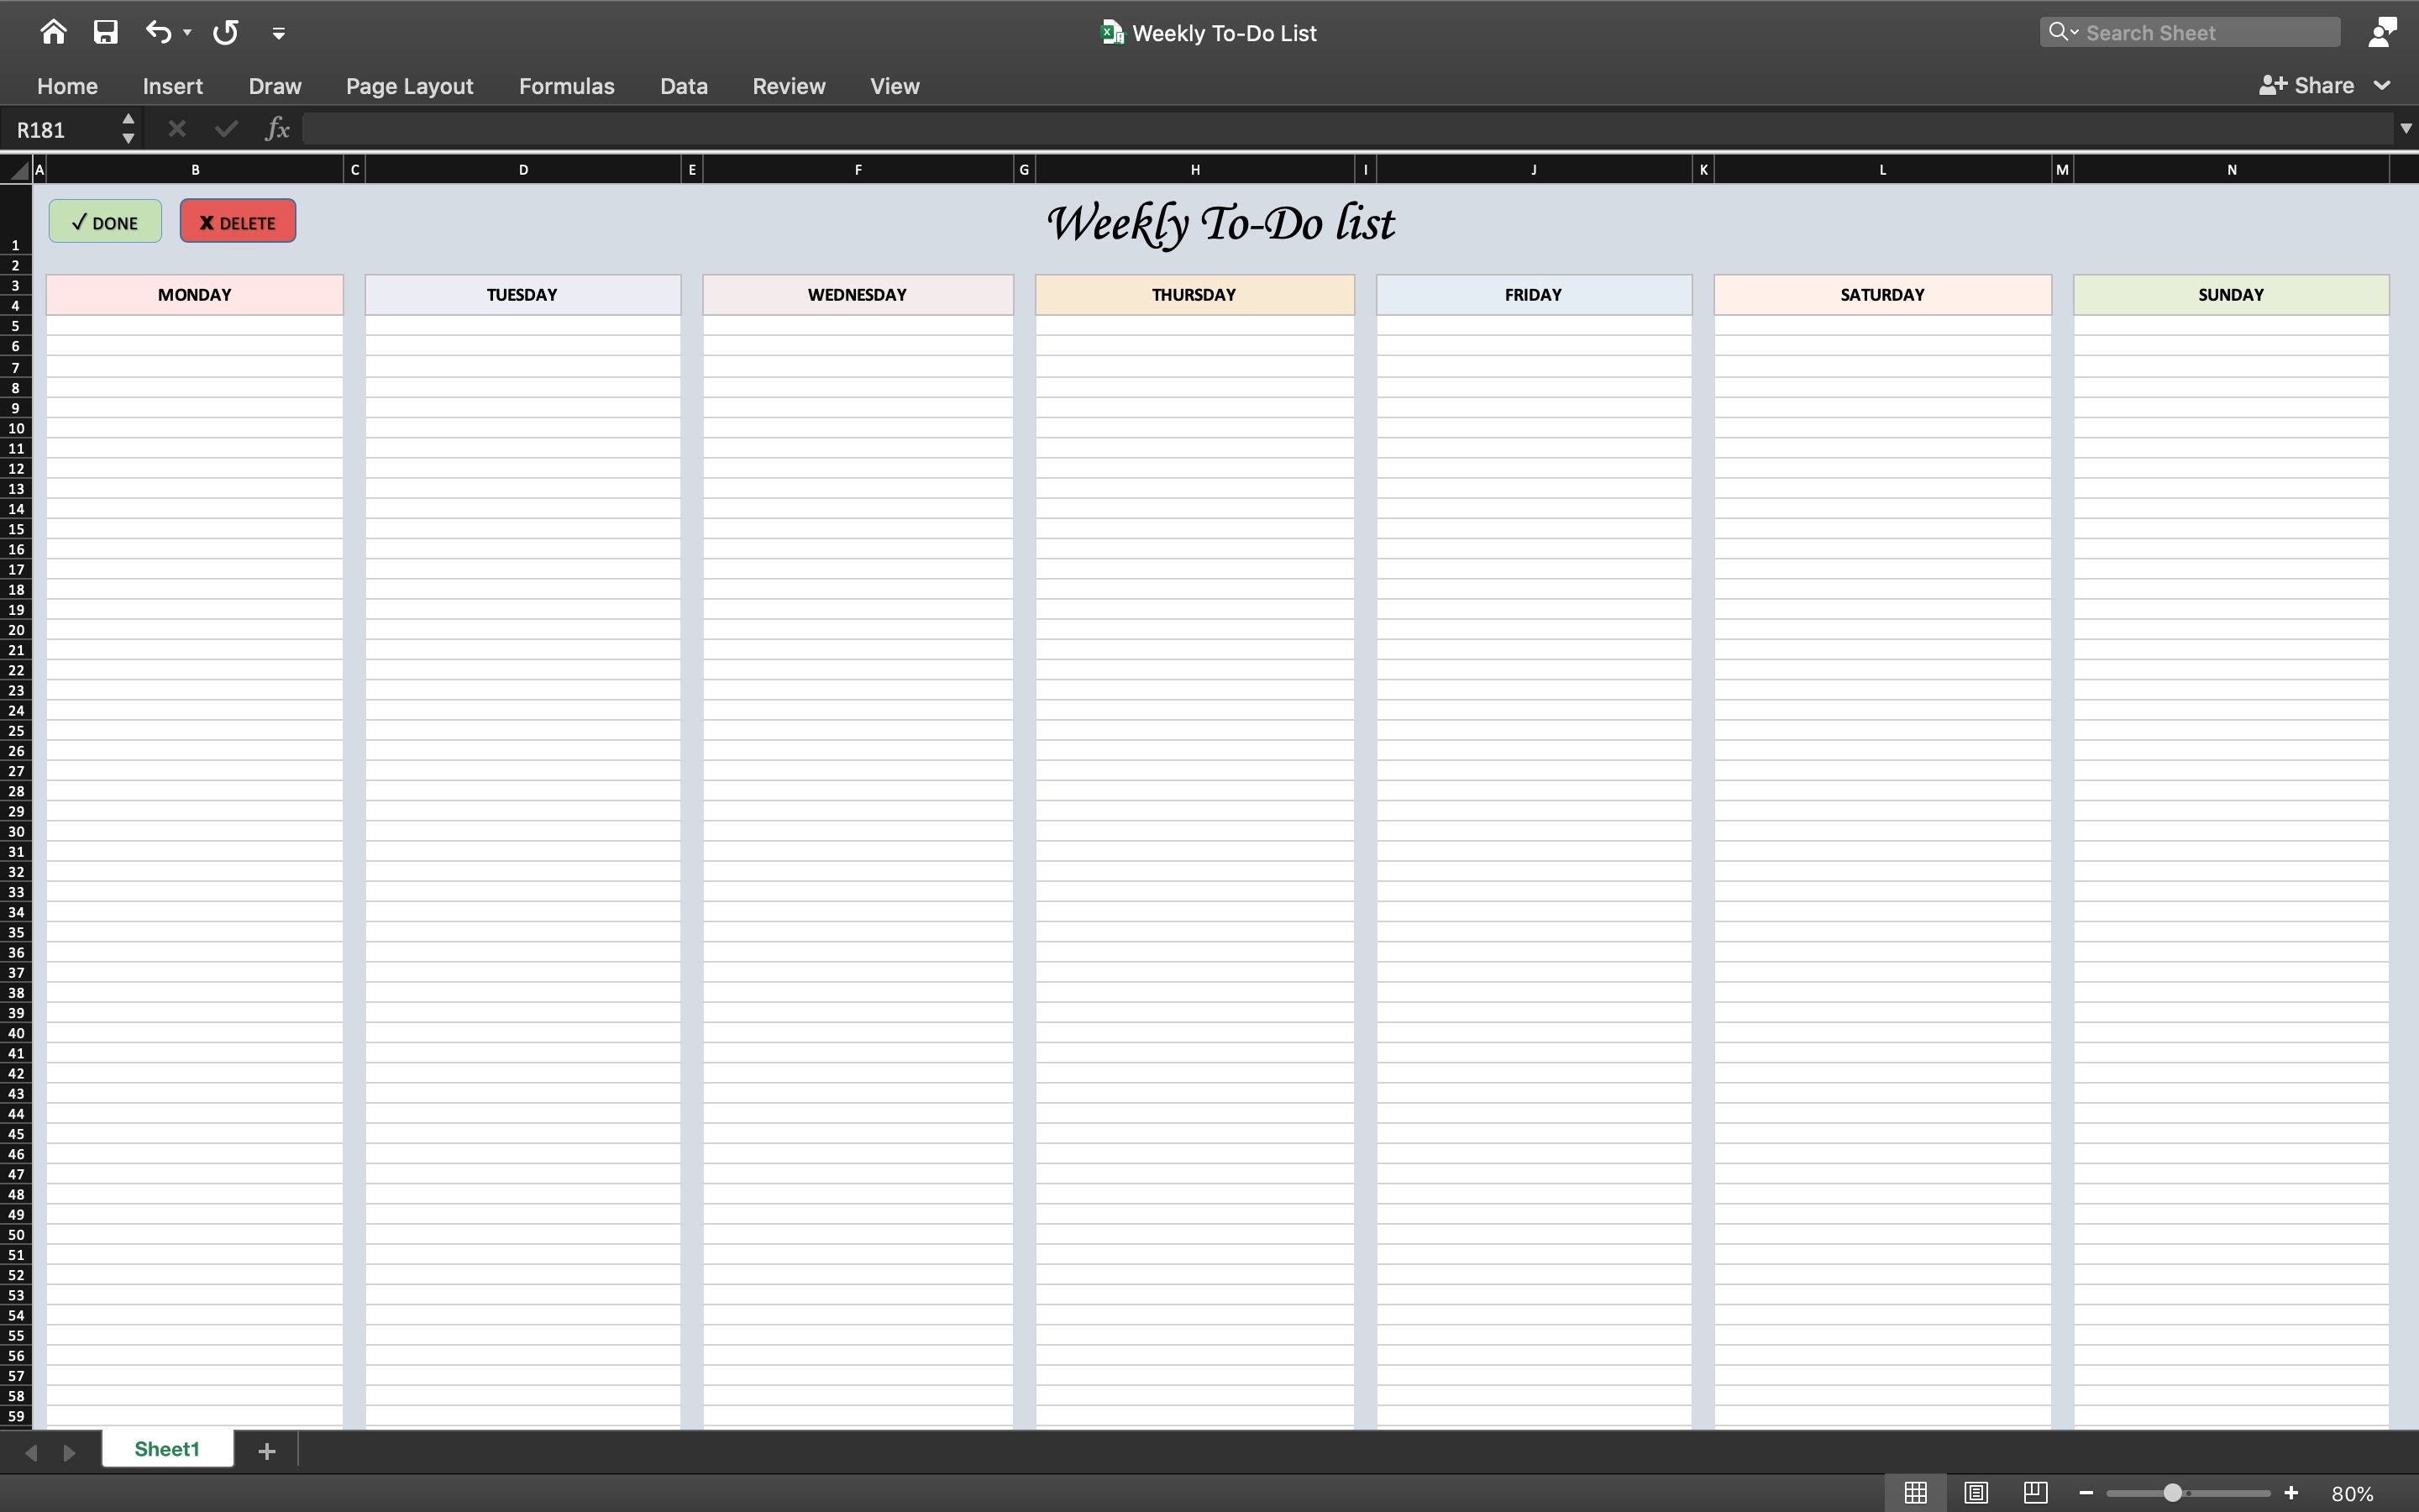Image resolution: width=2419 pixels, height=1512 pixels.
Task: Switch to Normal view in status bar
Action: coord(1915,1491)
